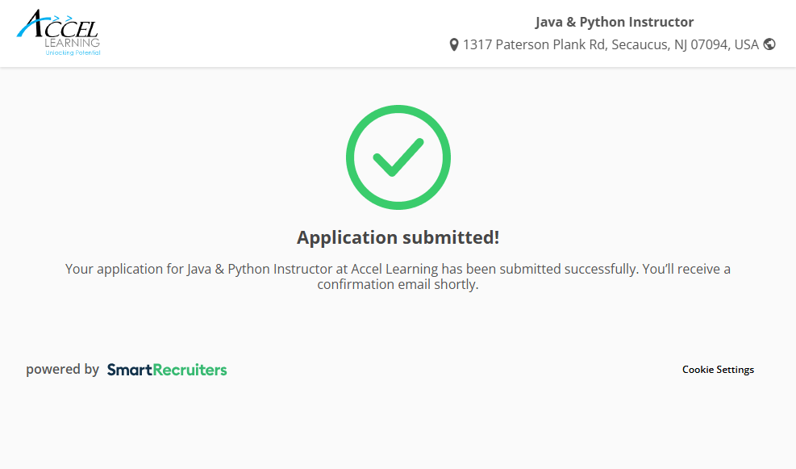Image resolution: width=796 pixels, height=469 pixels.
Task: Click the green 'Recruiters' part of the footer logo
Action: pyautogui.click(x=190, y=370)
